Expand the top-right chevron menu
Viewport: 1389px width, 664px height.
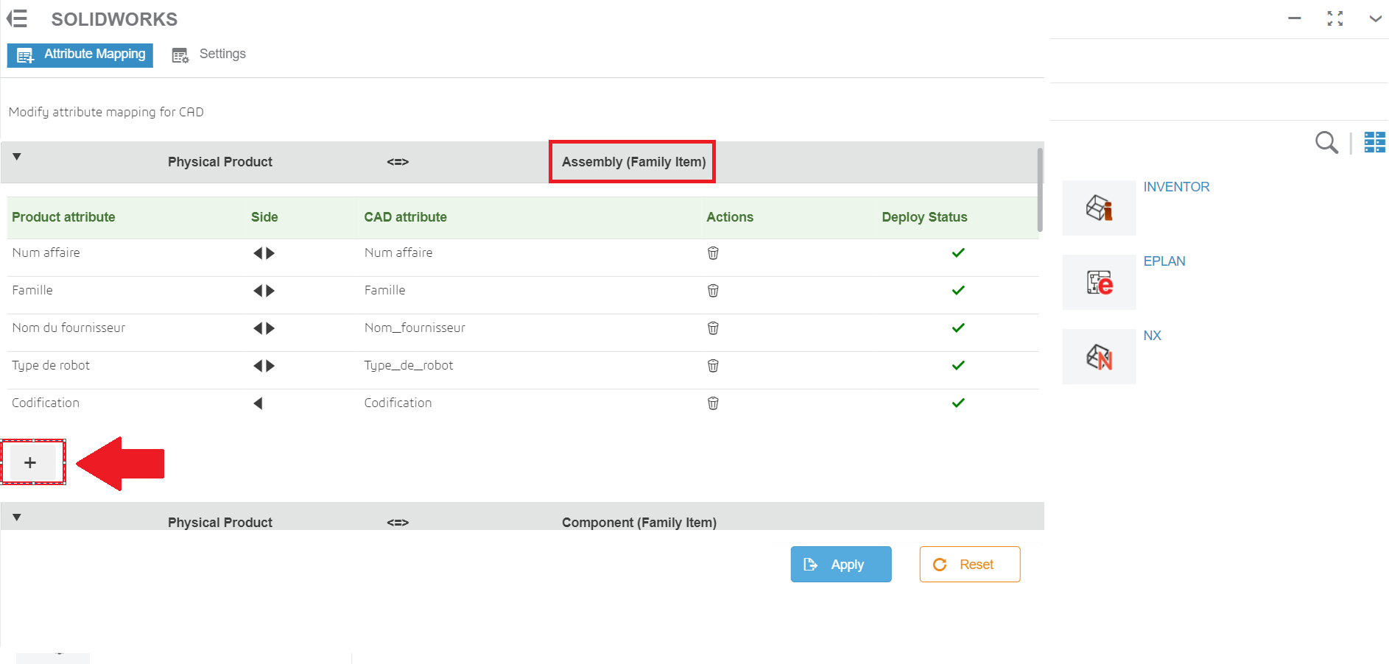1375,19
